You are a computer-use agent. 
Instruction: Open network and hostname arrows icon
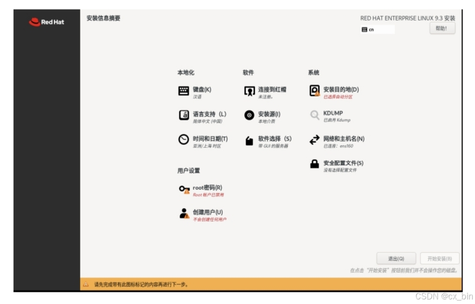point(314,139)
